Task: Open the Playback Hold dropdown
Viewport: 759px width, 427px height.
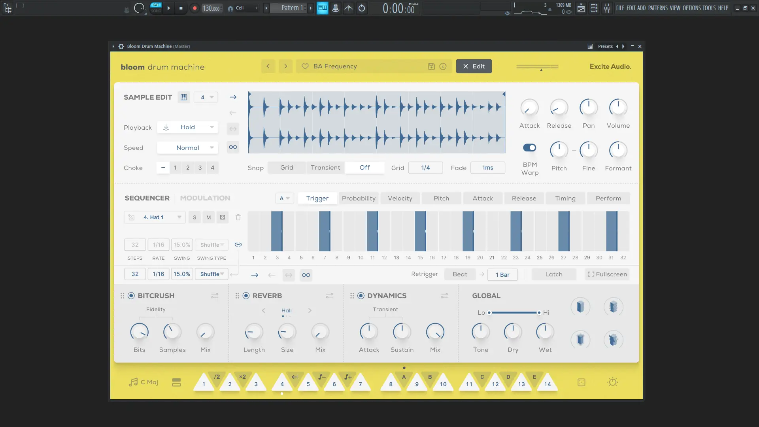Action: click(188, 127)
